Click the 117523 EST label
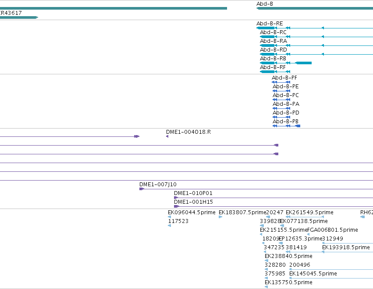 (x=178, y=221)
